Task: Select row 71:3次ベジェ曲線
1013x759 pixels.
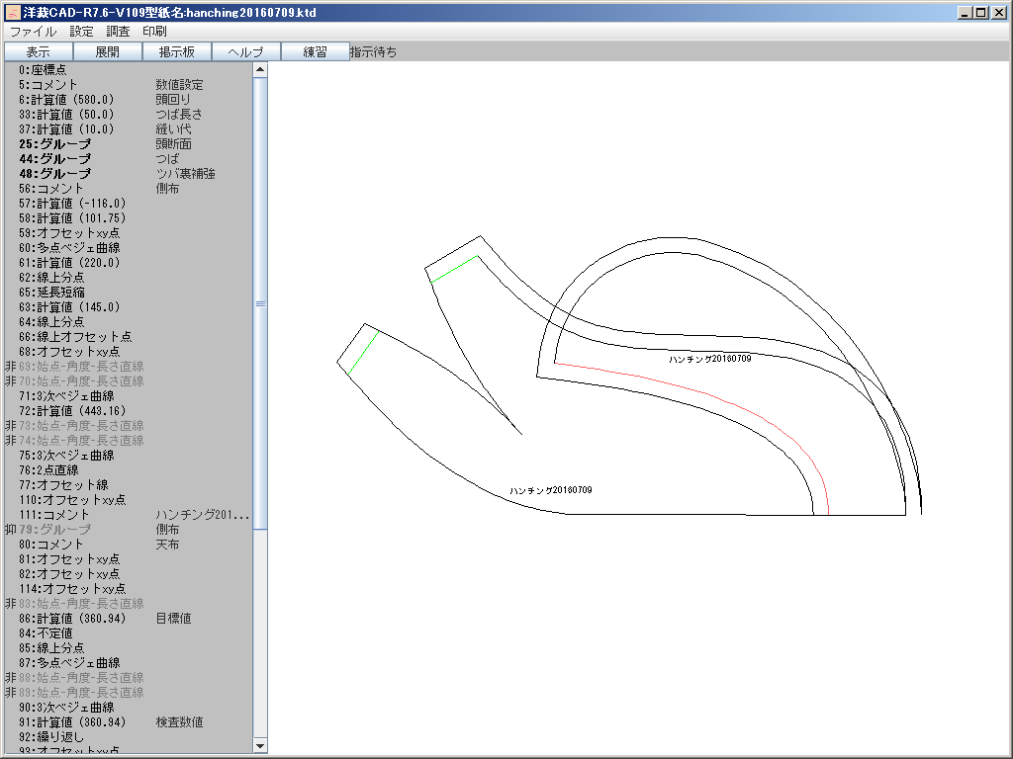Action: [x=129, y=396]
